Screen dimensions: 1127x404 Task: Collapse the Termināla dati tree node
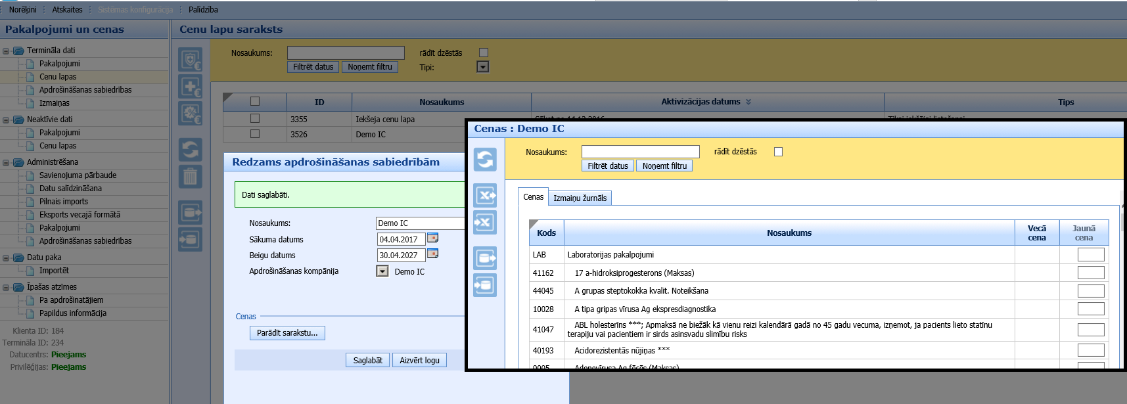[6, 51]
